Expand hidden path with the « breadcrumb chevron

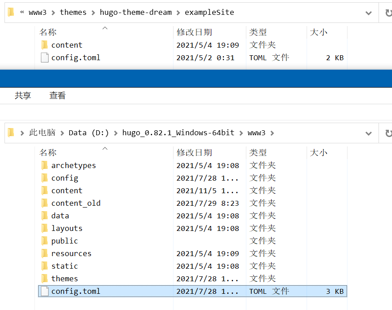pyautogui.click(x=22, y=12)
